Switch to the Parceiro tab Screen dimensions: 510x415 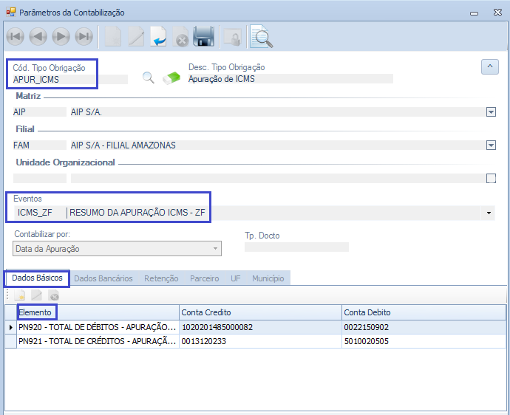(x=204, y=278)
